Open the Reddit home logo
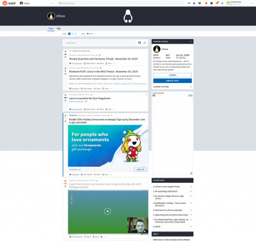 (x=9, y=3)
